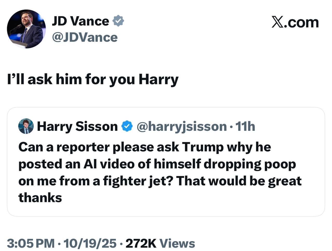Click the 272K view count number
The width and height of the screenshot is (332, 251).
141,243
